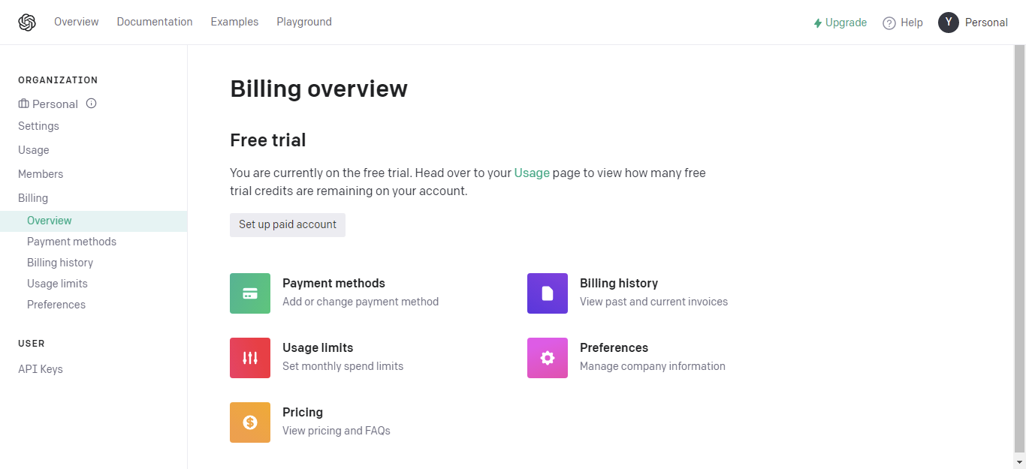Image resolution: width=1026 pixels, height=469 pixels.
Task: Click the purple Billing history document icon
Action: point(548,293)
